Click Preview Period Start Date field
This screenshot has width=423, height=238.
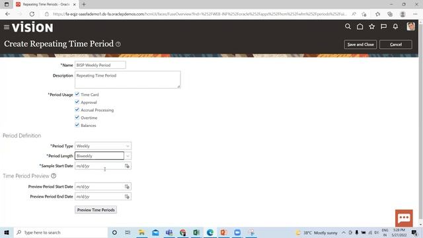tap(99, 186)
